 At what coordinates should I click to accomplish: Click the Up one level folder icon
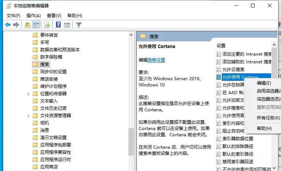pos(27,25)
